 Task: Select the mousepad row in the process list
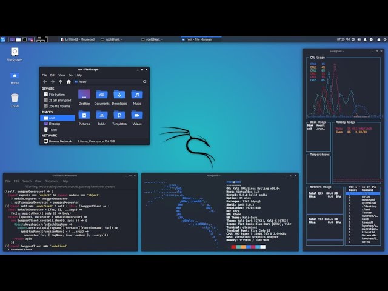pos(363,200)
